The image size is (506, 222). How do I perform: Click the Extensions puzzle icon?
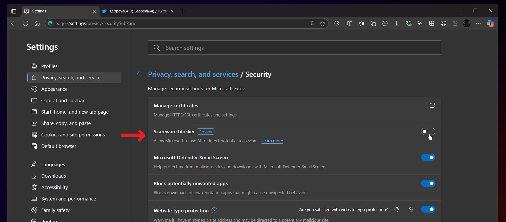pos(336,23)
